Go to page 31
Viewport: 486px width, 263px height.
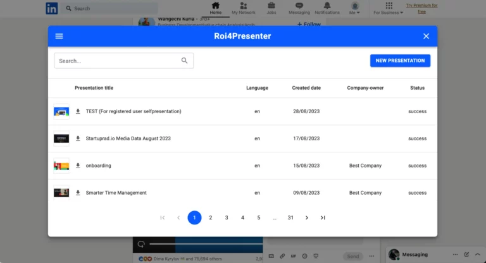(290, 217)
